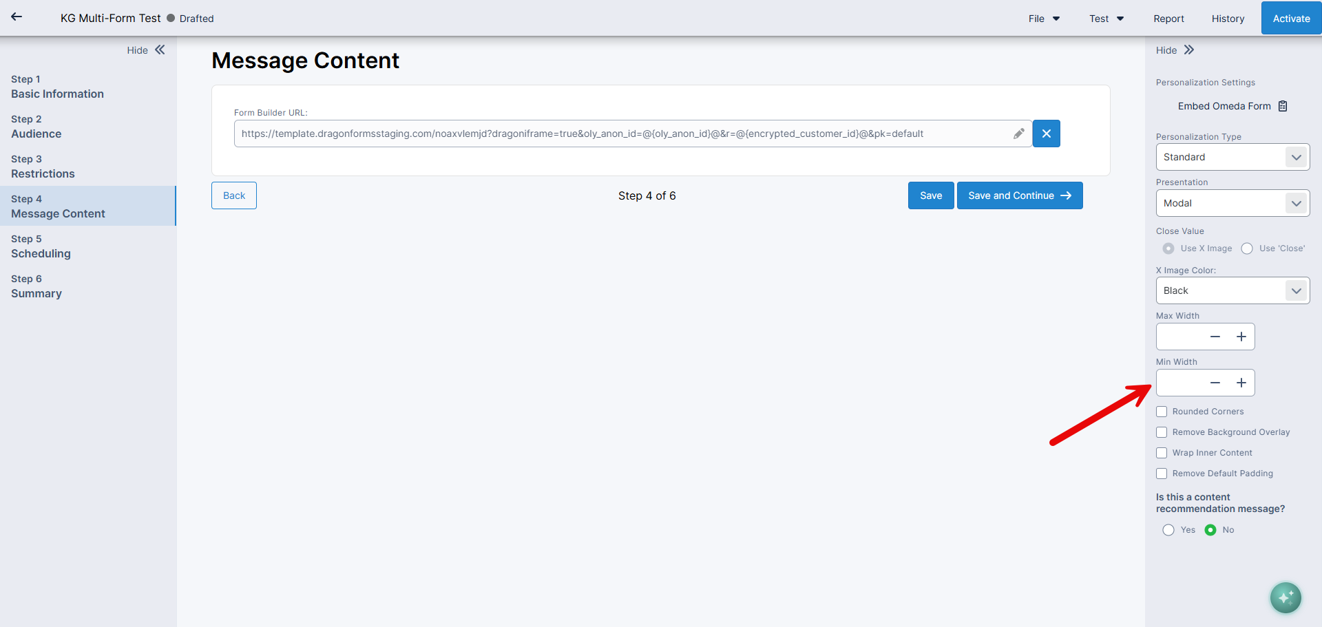Go to Step 5 Scheduling
Image resolution: width=1322 pixels, height=627 pixels.
tap(88, 246)
